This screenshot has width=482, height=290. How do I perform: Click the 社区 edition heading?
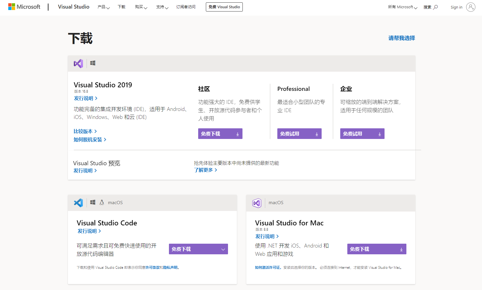204,89
